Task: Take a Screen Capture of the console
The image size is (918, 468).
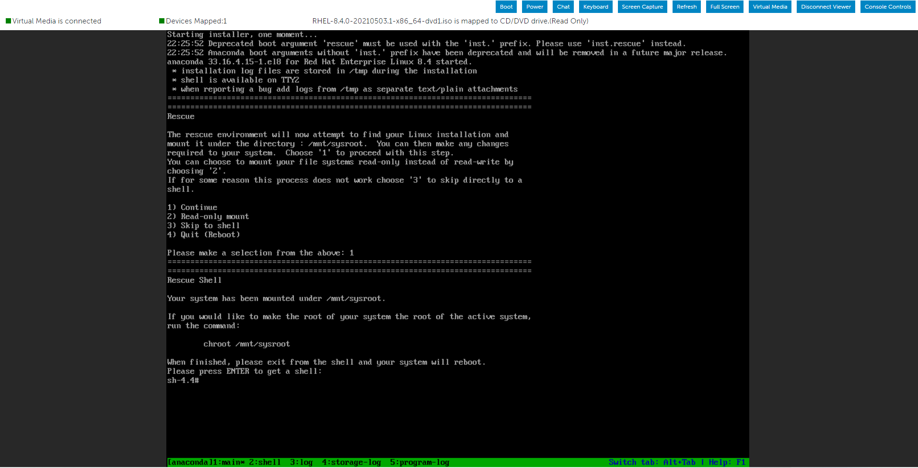Action: pyautogui.click(x=642, y=6)
